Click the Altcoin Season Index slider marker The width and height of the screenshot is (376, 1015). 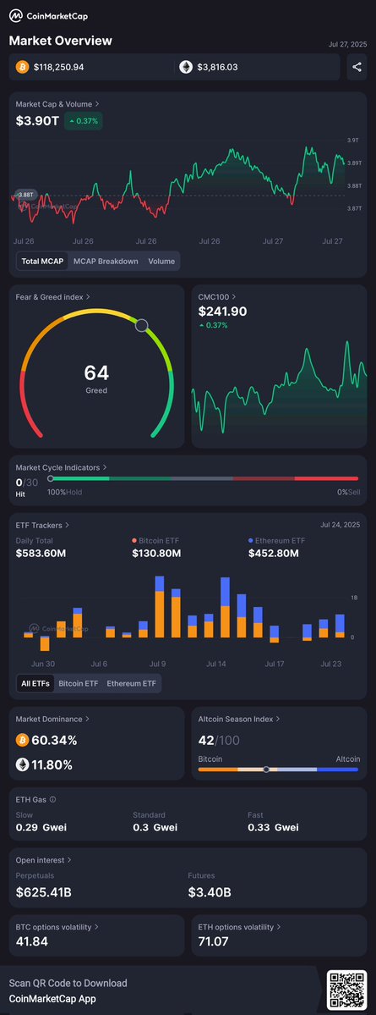click(x=266, y=769)
